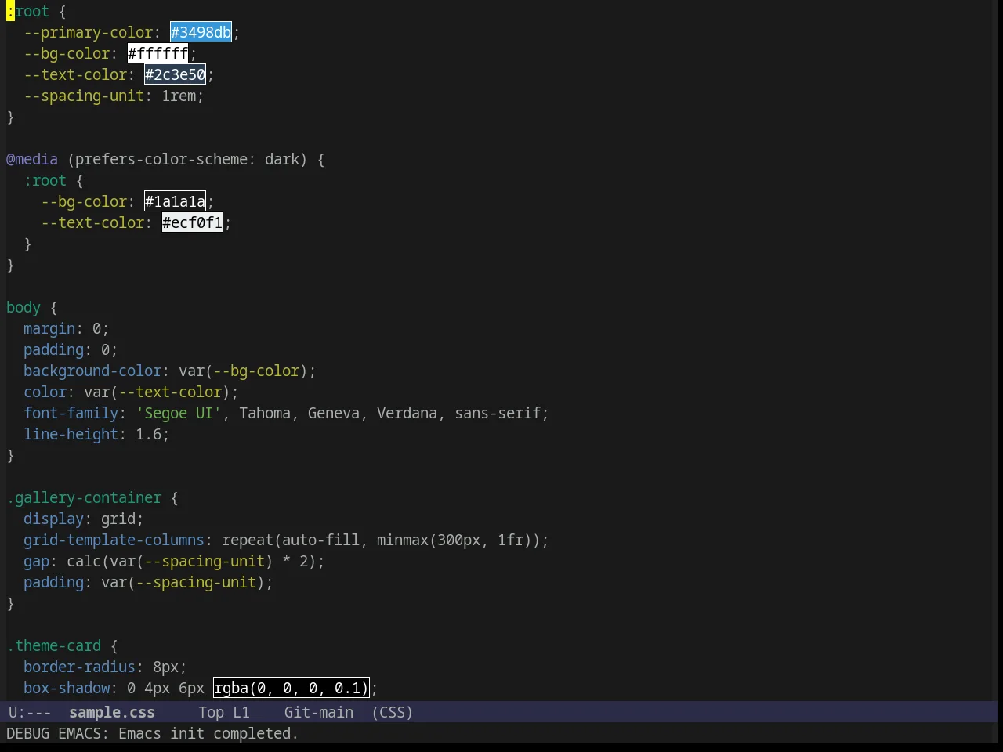Image resolution: width=1003 pixels, height=752 pixels.
Task: Click the sample.css buffer name in mode line
Action: [112, 712]
